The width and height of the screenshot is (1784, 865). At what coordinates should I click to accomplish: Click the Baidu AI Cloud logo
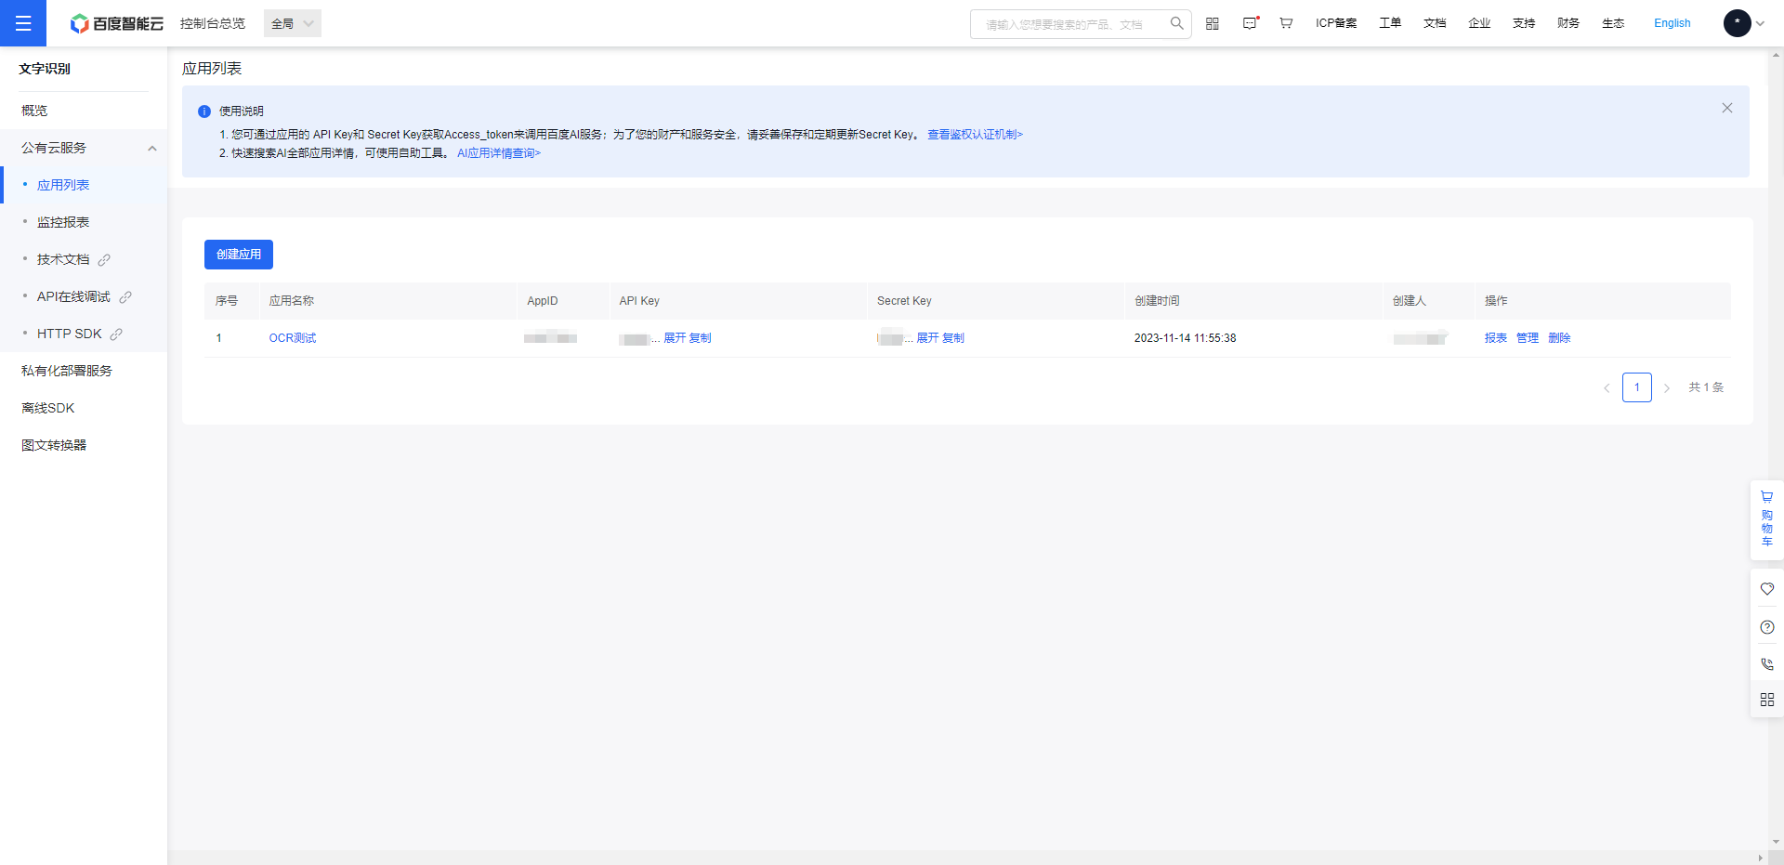tap(117, 23)
